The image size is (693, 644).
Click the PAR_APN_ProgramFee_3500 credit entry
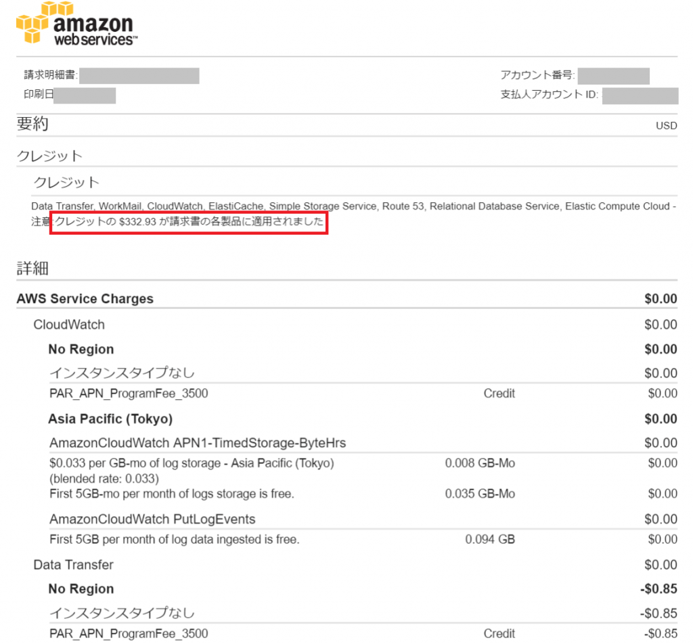click(129, 393)
